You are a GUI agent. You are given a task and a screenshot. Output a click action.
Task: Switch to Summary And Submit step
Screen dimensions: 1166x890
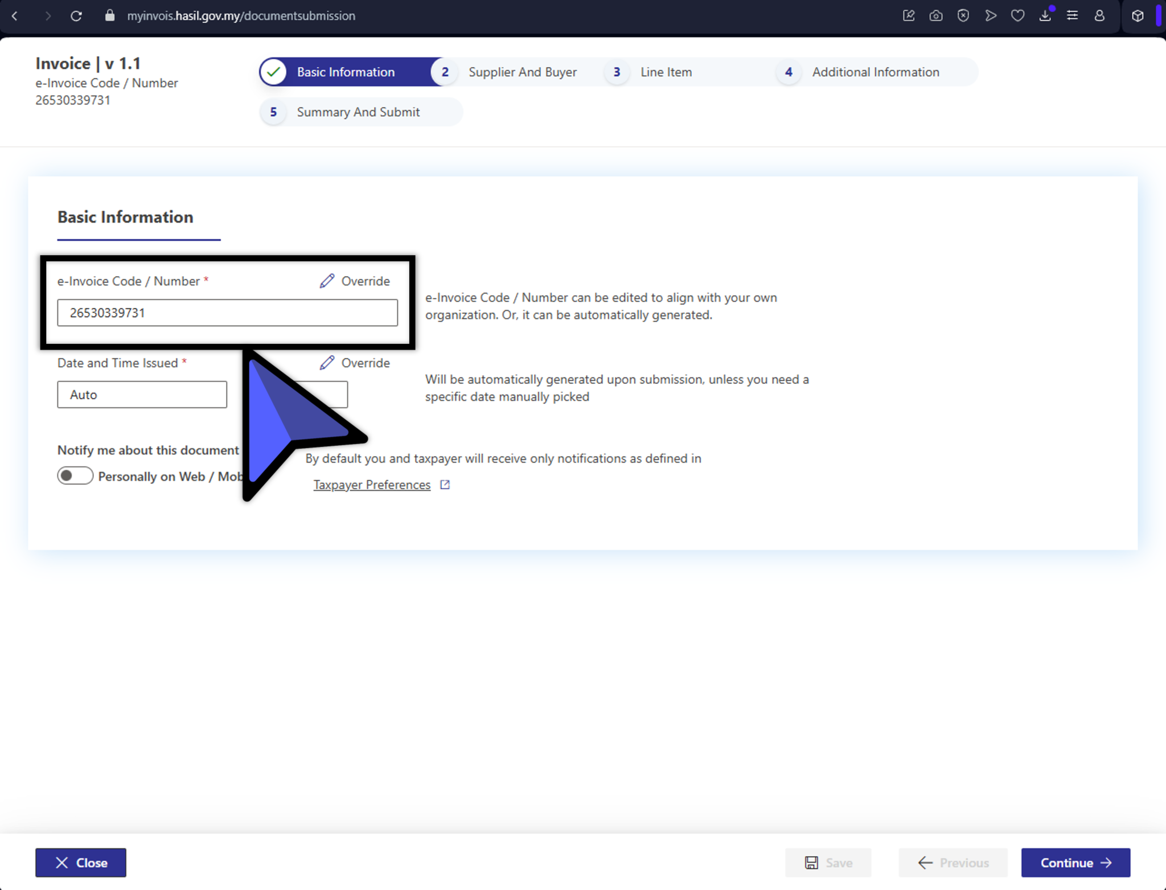[358, 112]
